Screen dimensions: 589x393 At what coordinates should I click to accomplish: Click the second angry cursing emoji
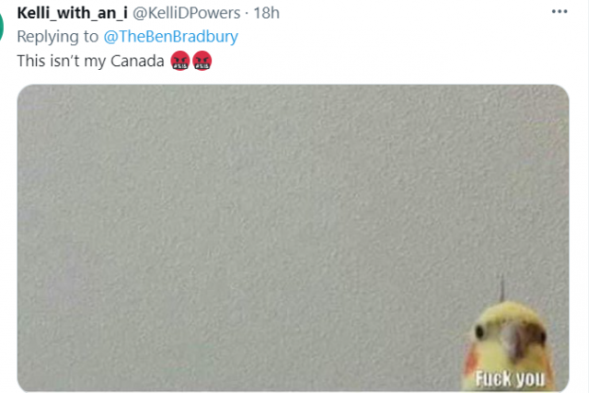point(202,61)
